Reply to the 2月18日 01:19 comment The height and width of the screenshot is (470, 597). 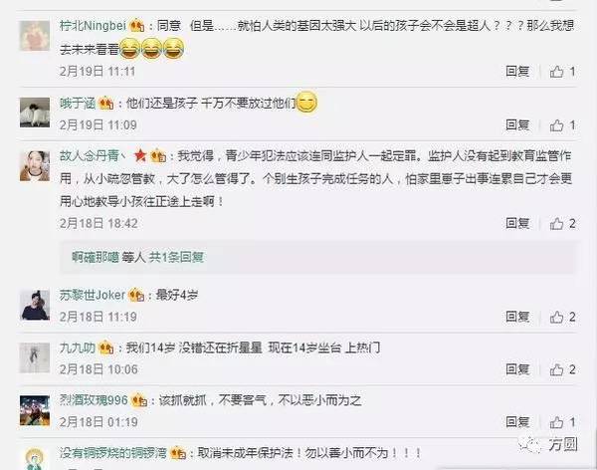pos(517,422)
